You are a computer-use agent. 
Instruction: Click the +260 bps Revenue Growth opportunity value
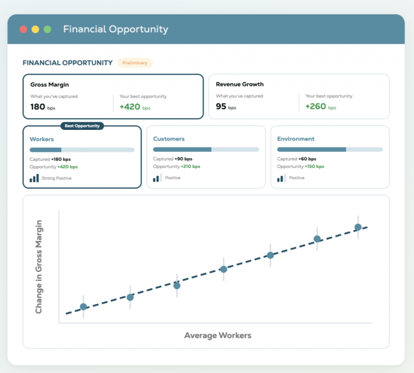click(x=321, y=106)
